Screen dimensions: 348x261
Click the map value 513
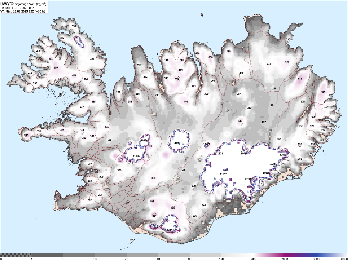coord(240,121)
